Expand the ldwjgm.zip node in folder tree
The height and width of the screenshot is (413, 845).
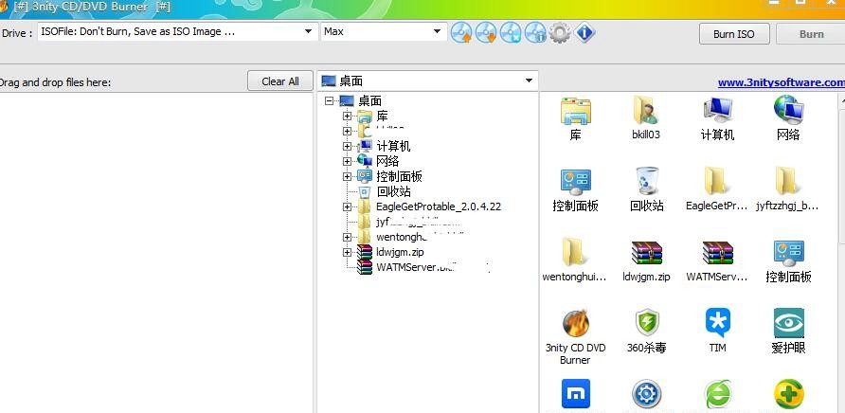pos(347,252)
